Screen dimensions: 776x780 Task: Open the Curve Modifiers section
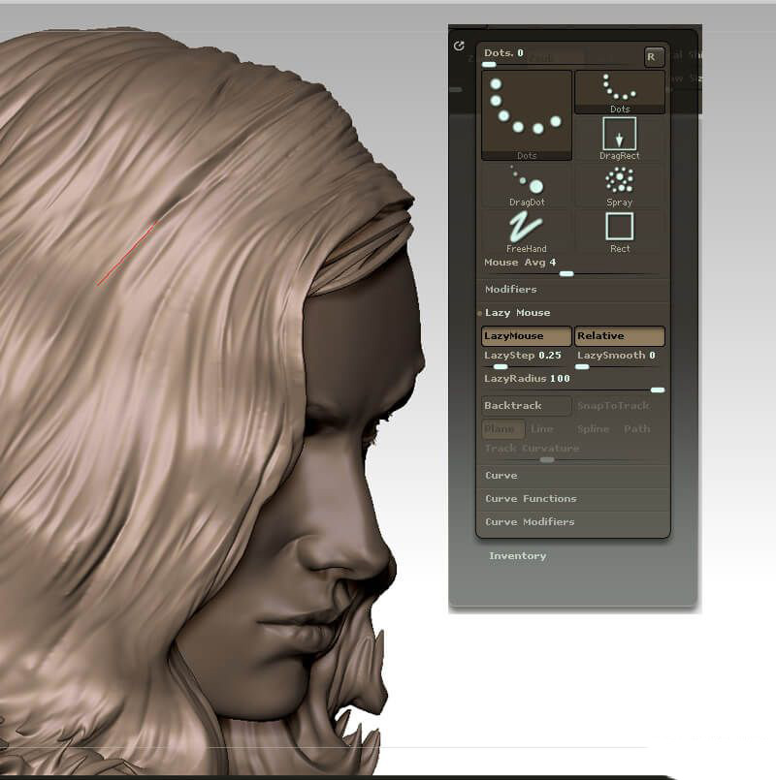click(x=530, y=522)
